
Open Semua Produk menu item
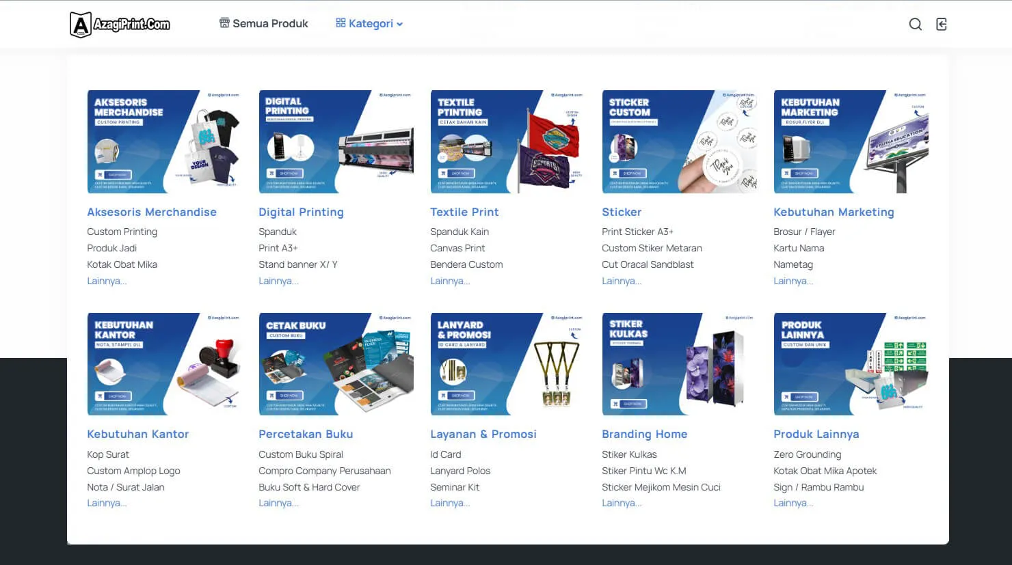click(270, 23)
